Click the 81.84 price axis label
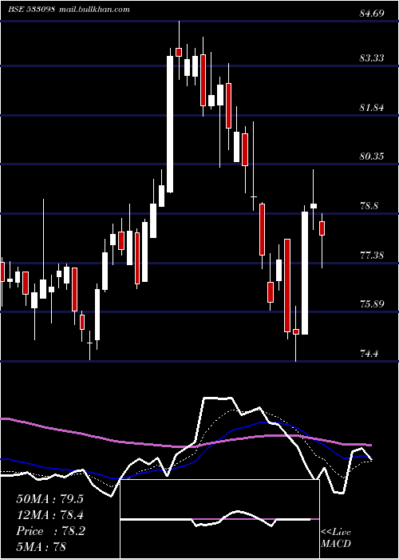This screenshot has width=399, height=559. (372, 107)
